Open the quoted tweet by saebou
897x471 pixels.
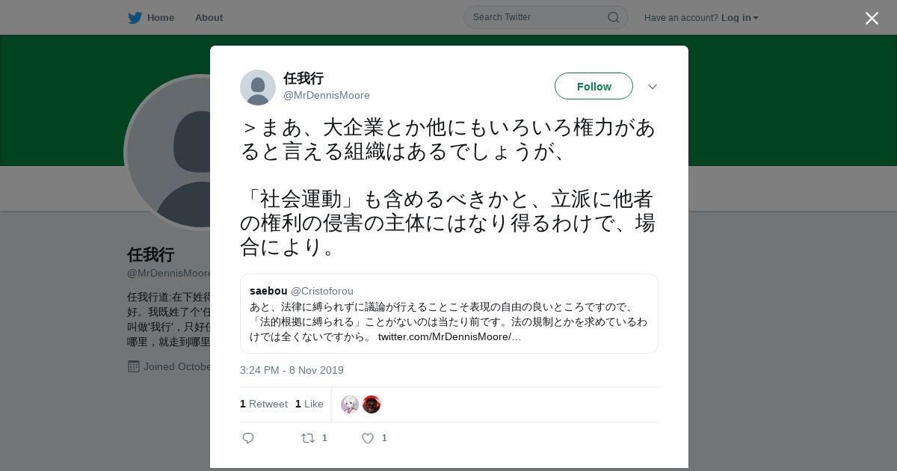coord(449,313)
